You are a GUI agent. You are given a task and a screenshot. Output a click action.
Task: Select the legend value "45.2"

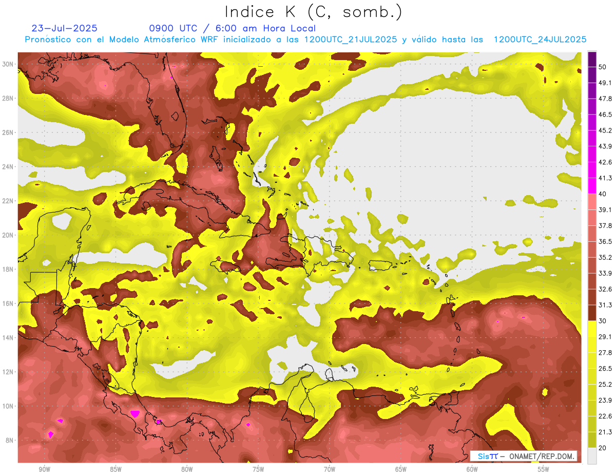[x=605, y=130]
